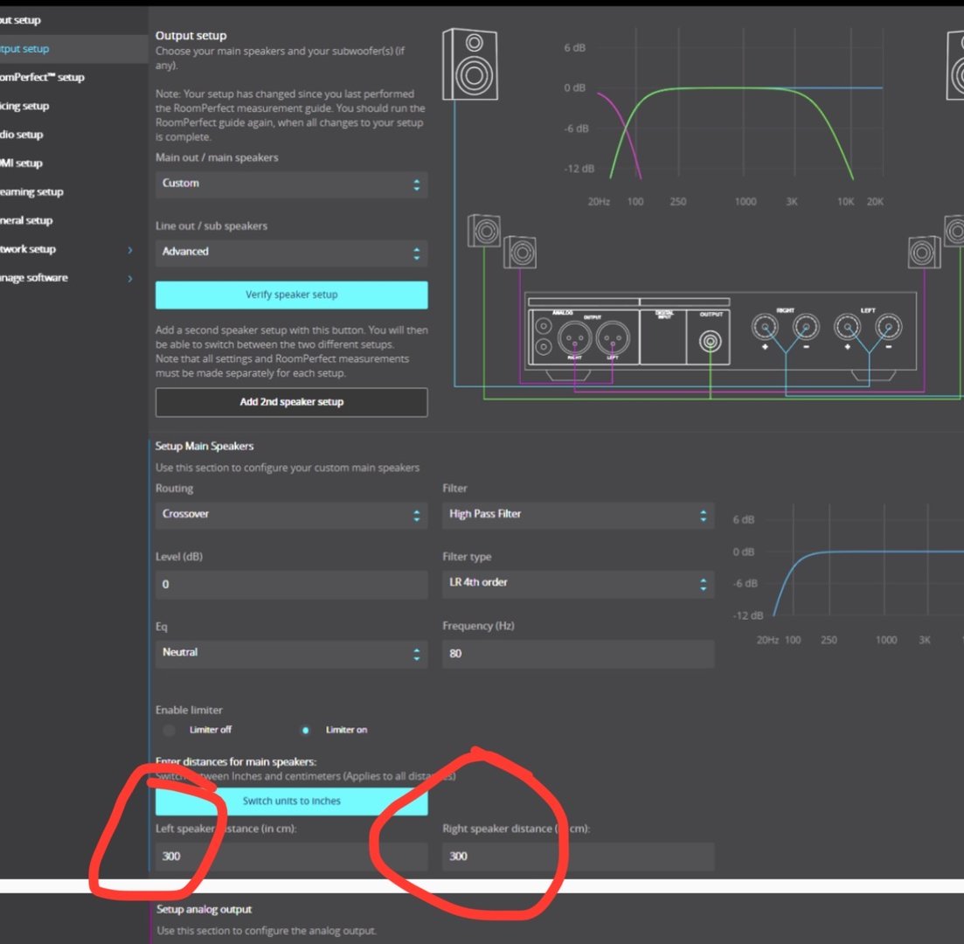Click the XLR left analog output connector
The image size is (964, 944).
(613, 337)
